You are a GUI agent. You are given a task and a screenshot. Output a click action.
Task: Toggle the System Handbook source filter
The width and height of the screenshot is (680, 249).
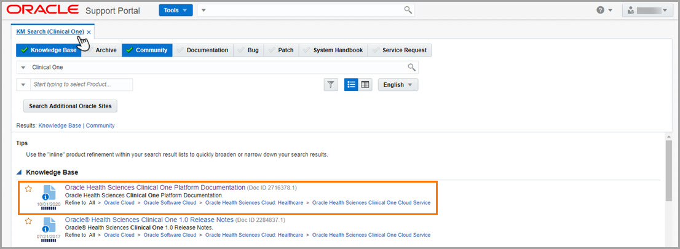[333, 50]
